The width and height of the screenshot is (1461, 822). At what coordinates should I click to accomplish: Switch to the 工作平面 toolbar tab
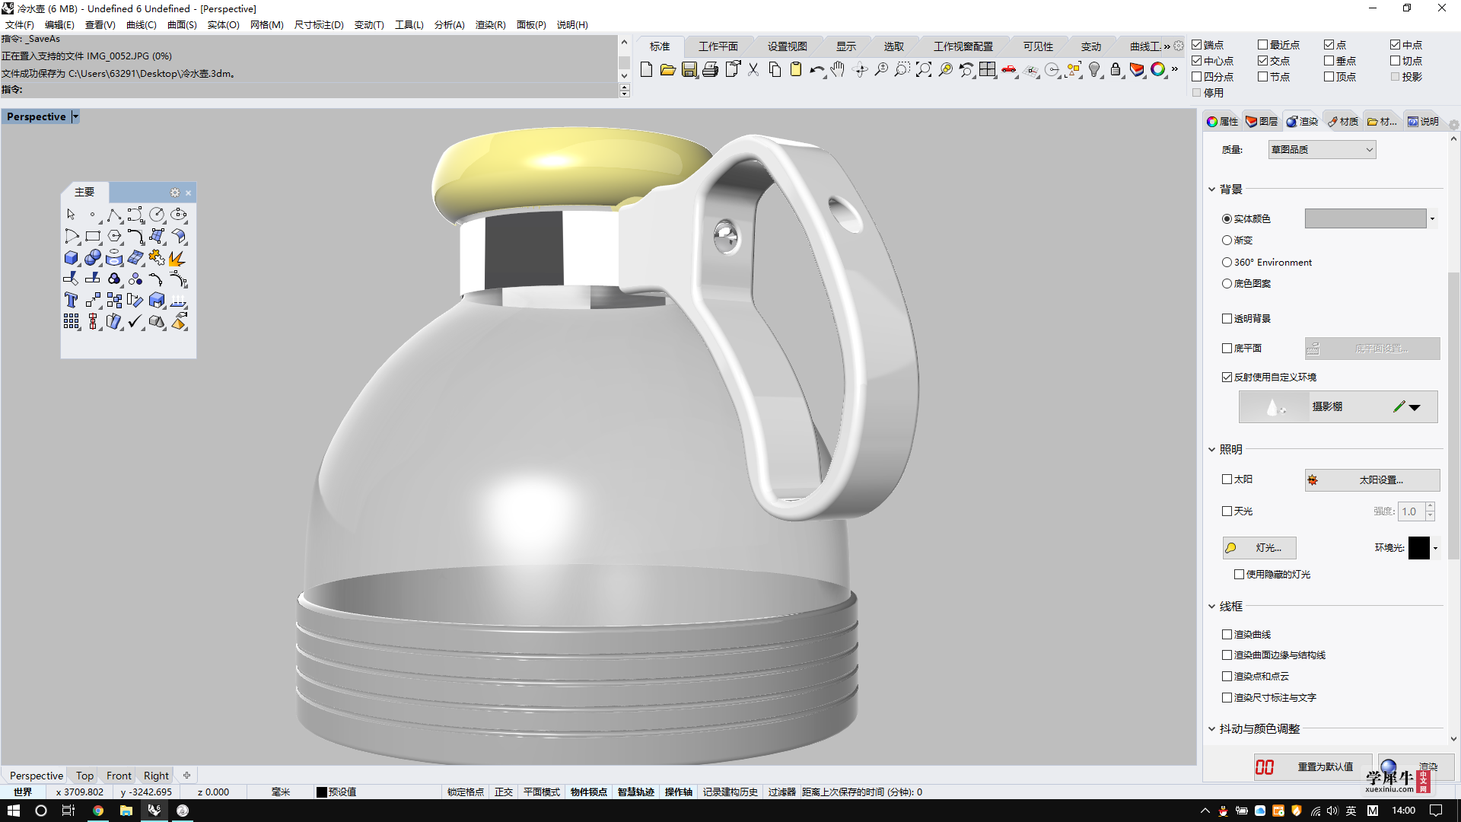[x=718, y=46]
